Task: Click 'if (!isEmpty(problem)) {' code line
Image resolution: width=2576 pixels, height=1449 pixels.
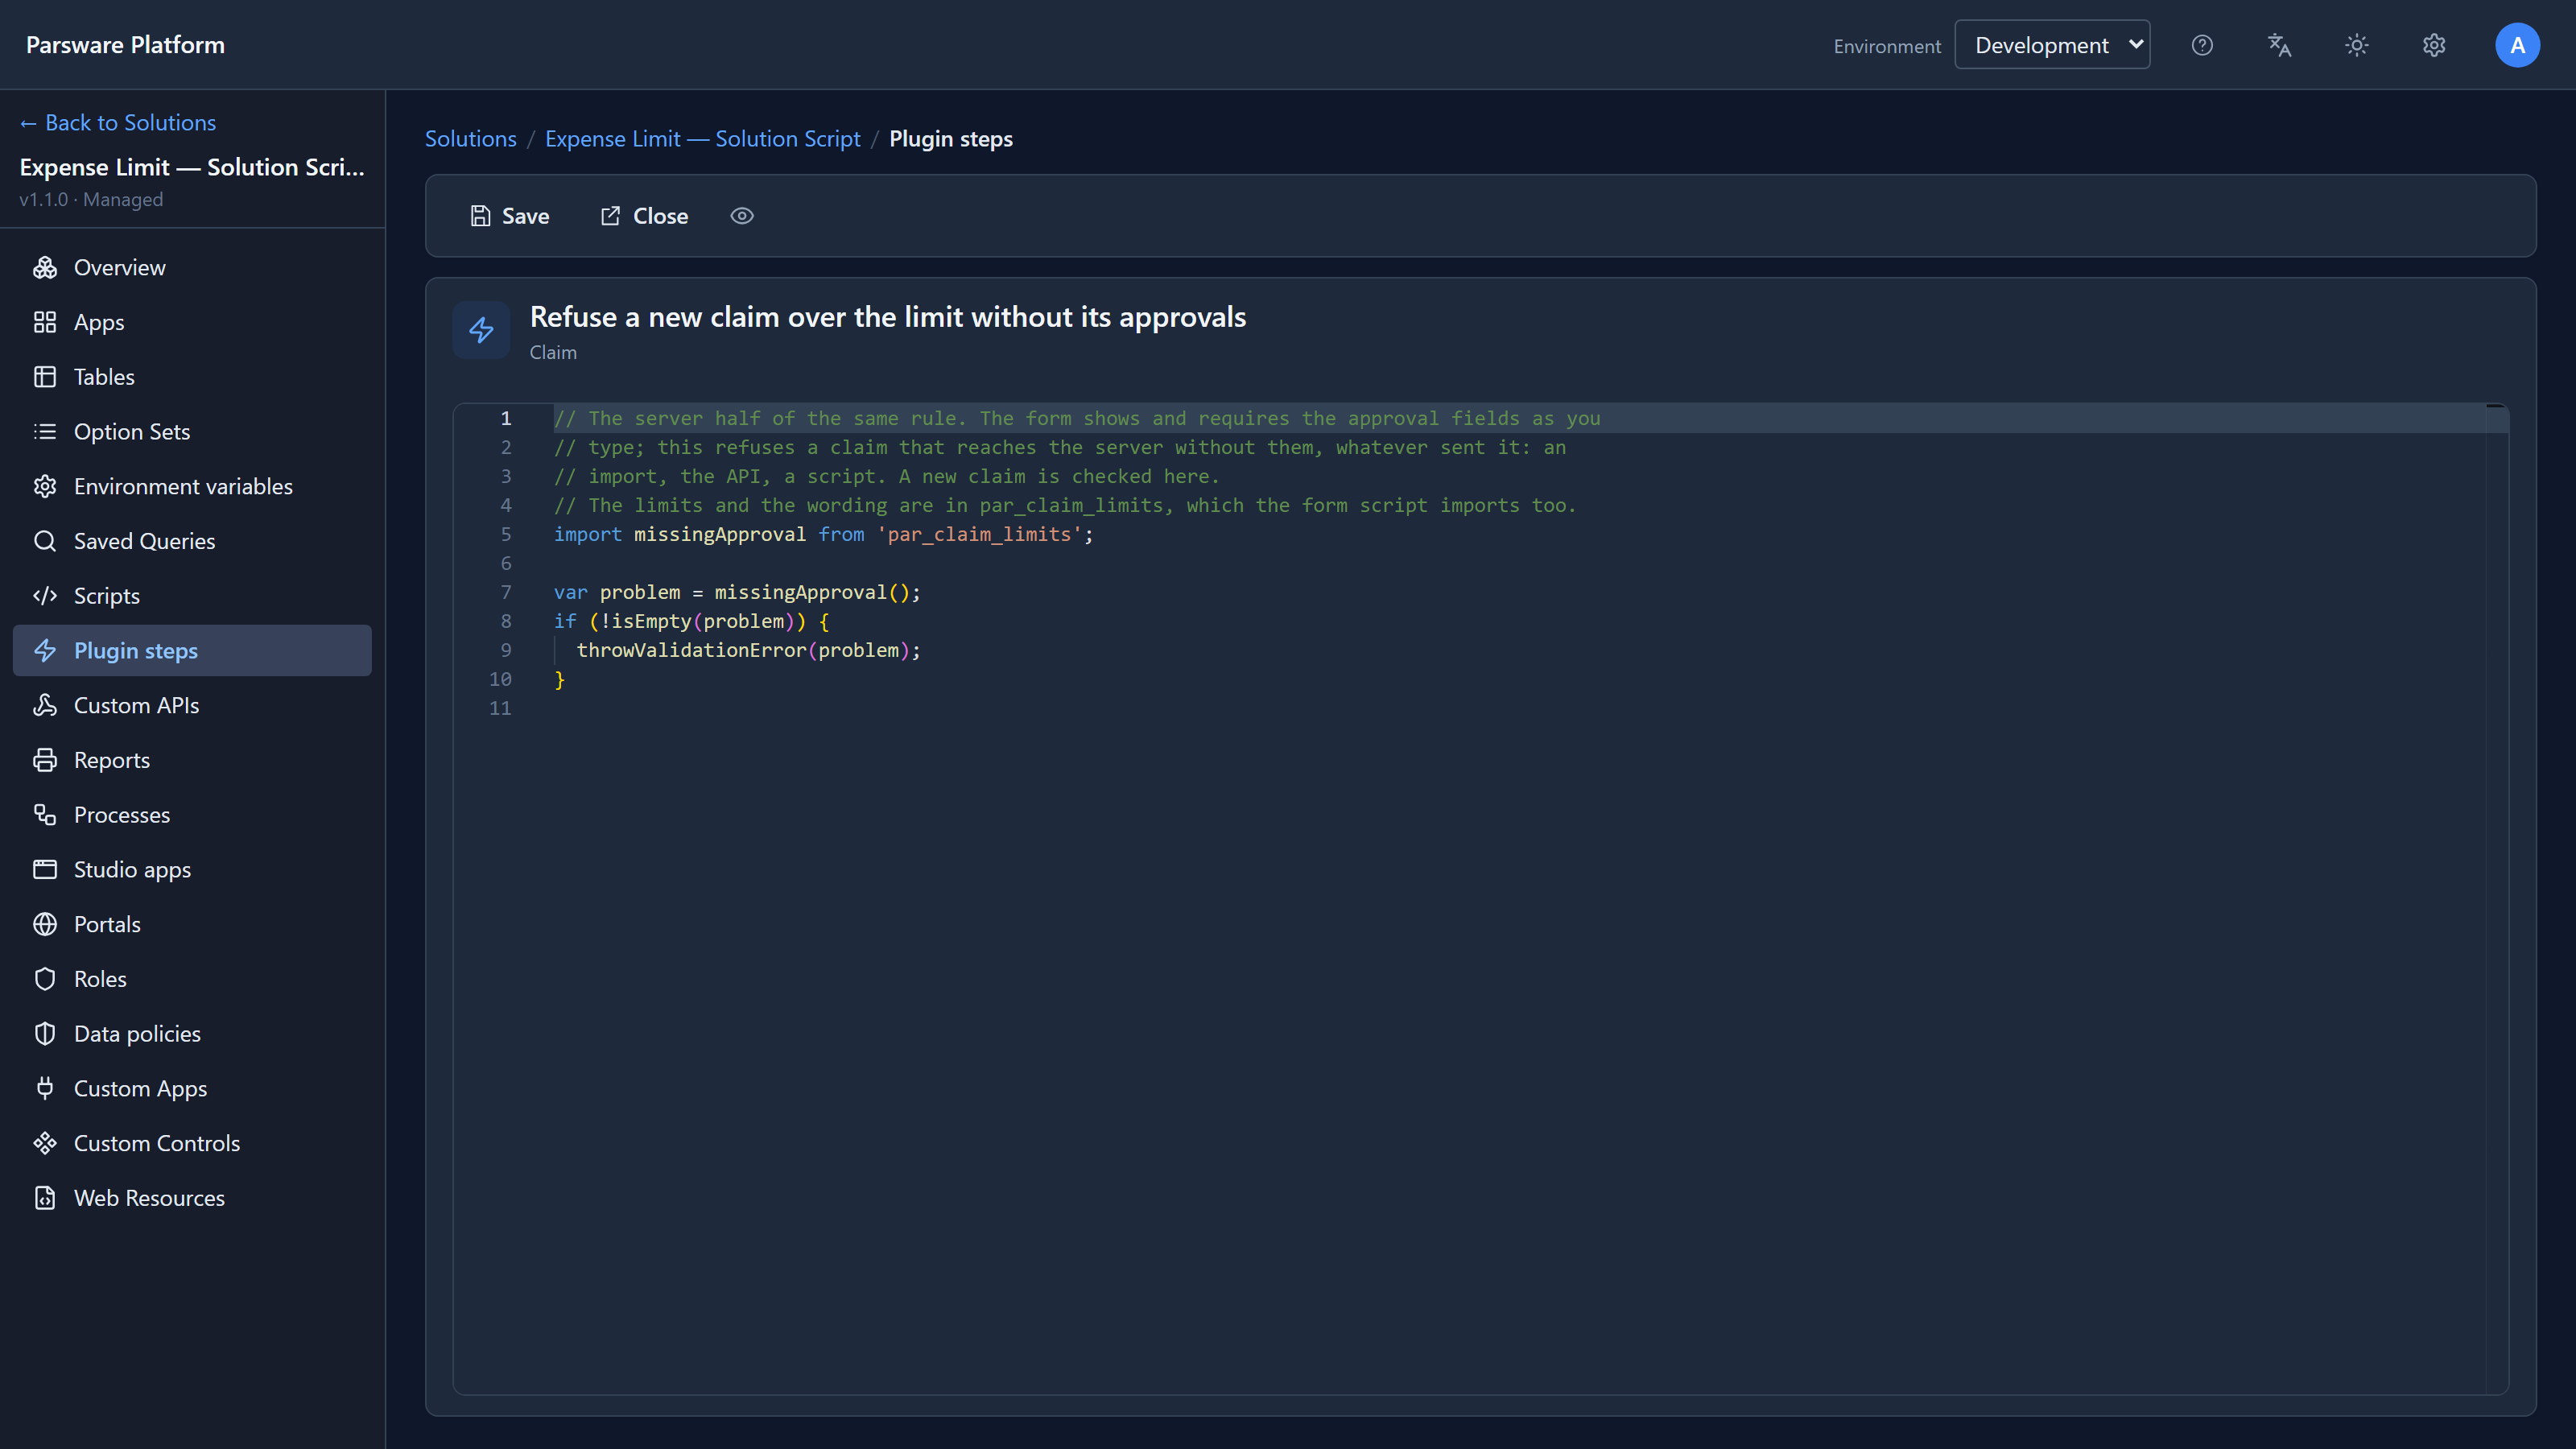Action: tap(691, 621)
